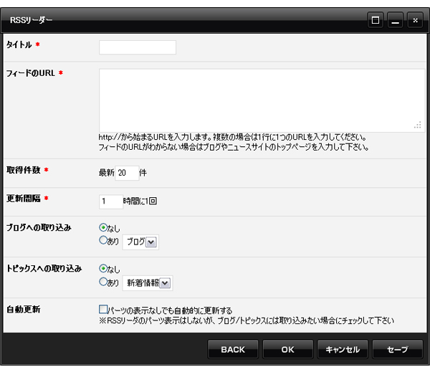Select あり for ブログへの取り込み
This screenshot has width=430, height=380.
pyautogui.click(x=103, y=240)
